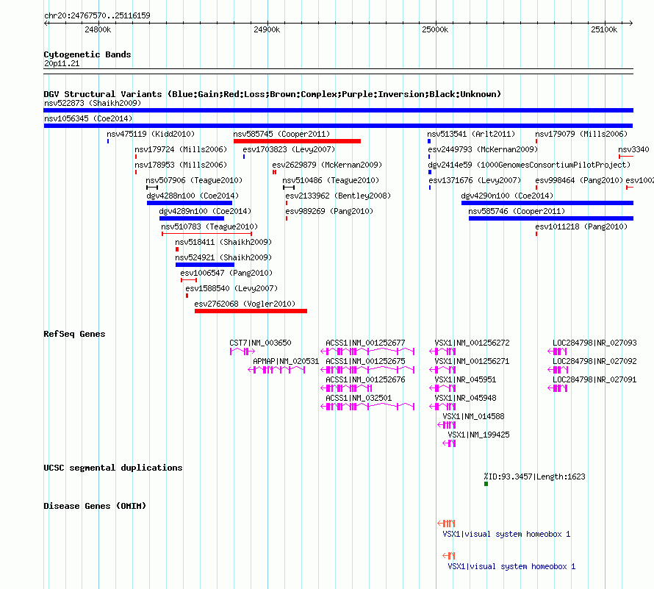Open %ID:93.3457|Length:1623 duplication label
This screenshot has height=589, width=654.
[x=534, y=476]
